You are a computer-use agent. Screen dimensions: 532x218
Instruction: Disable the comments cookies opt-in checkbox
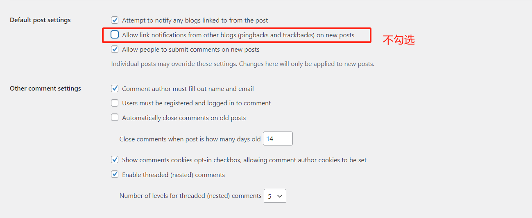pyautogui.click(x=115, y=160)
